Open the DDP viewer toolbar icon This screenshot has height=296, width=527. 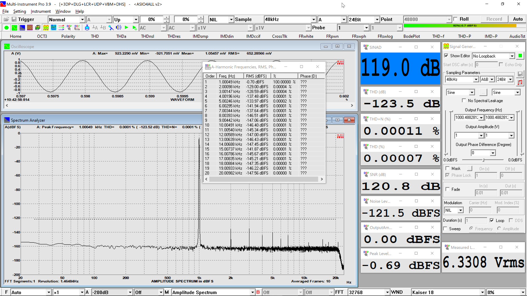(69, 27)
